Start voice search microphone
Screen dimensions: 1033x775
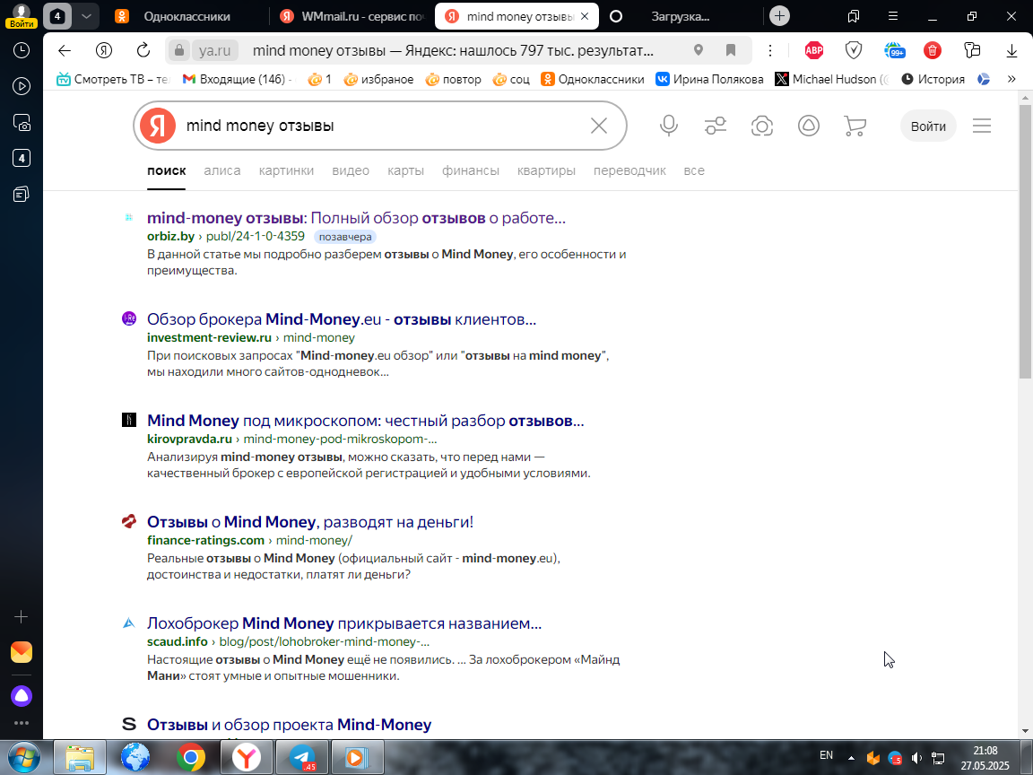pos(669,126)
